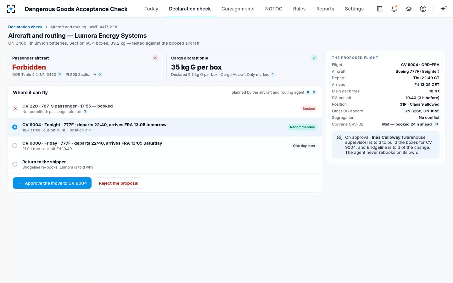View the Reports tab

click(325, 9)
